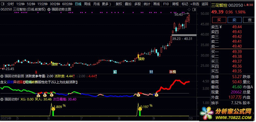Switch to 15分钟 period

(42, 4)
